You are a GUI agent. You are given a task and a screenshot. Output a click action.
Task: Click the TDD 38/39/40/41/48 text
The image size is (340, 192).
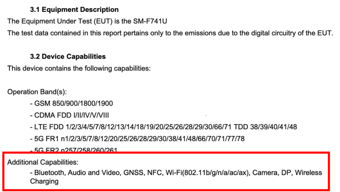tap(265, 127)
